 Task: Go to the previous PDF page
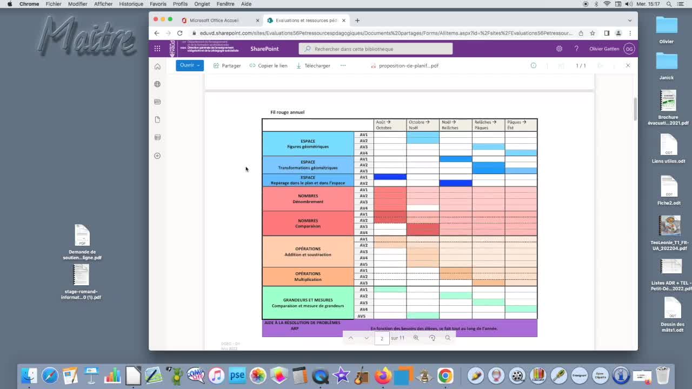pos(350,338)
